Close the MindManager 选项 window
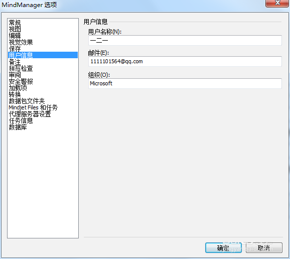The image size is (290, 259). pos(277,3)
